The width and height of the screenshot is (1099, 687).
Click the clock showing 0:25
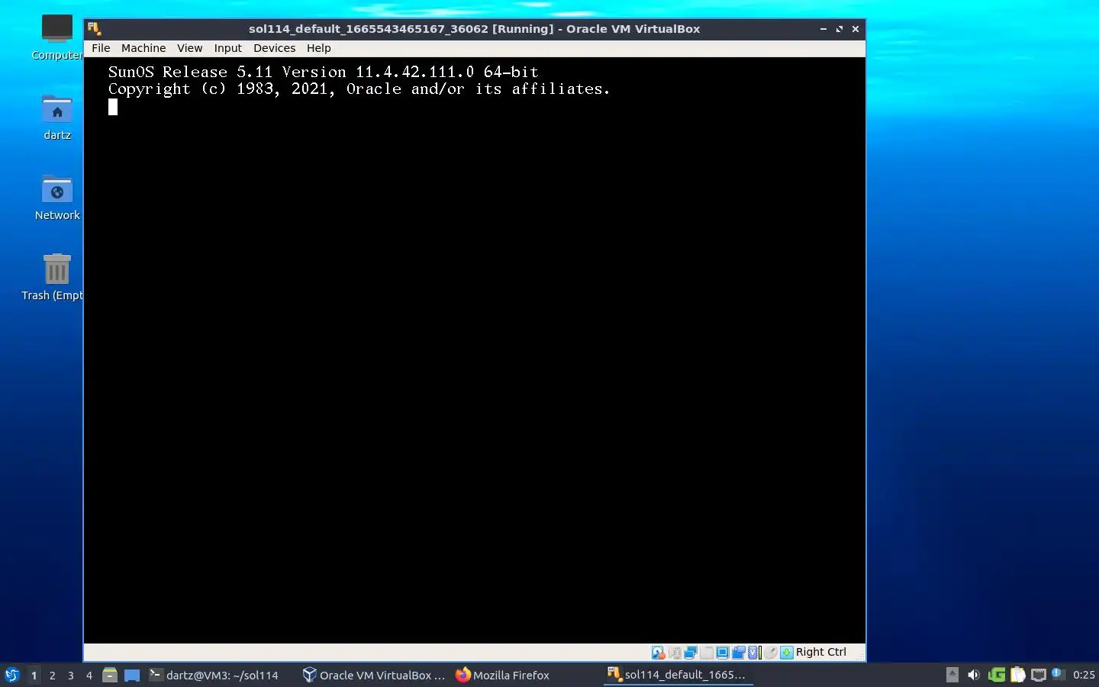tap(1084, 675)
